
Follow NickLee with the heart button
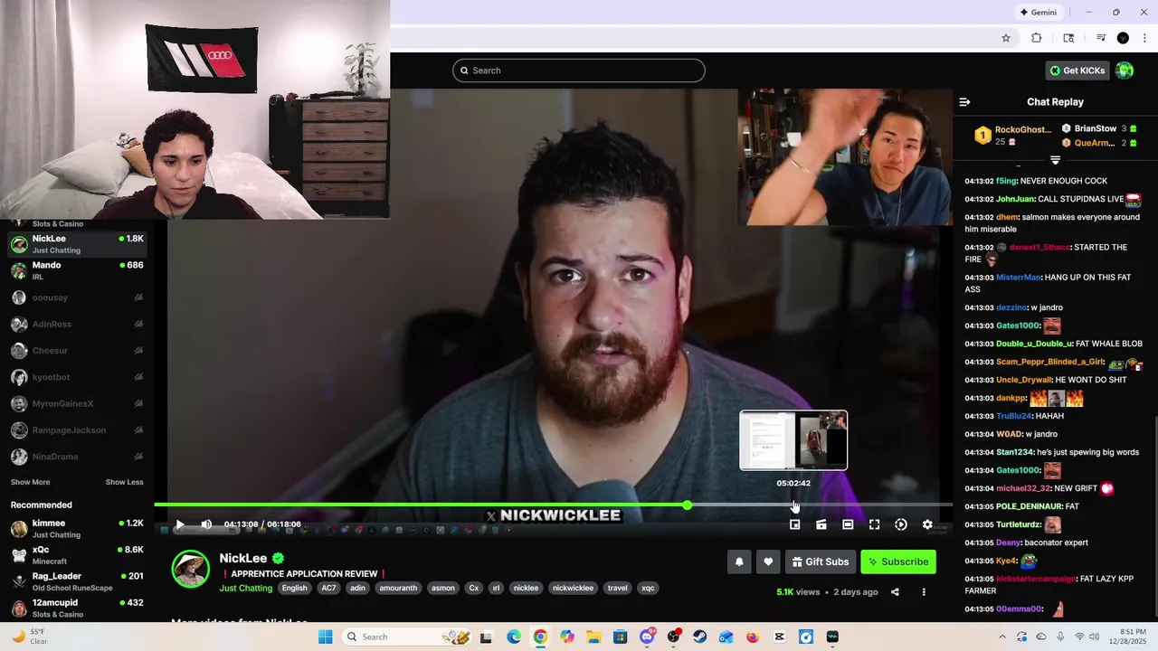(x=768, y=561)
